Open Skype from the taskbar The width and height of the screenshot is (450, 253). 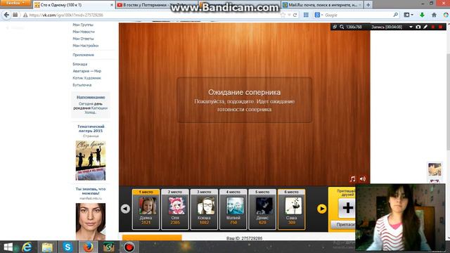pos(67,247)
